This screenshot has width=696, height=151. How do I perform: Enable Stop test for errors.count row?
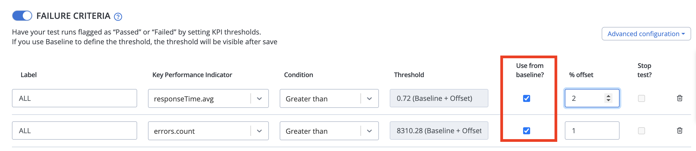(642, 131)
